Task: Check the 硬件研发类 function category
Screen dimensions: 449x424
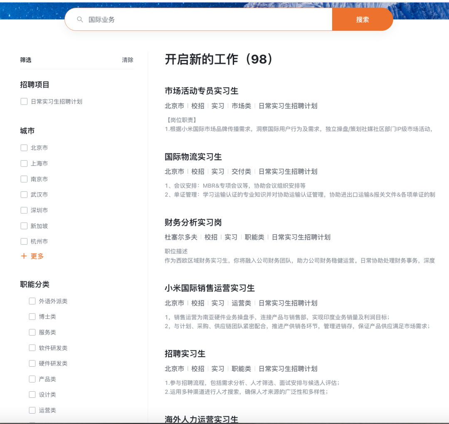Action: tap(32, 363)
